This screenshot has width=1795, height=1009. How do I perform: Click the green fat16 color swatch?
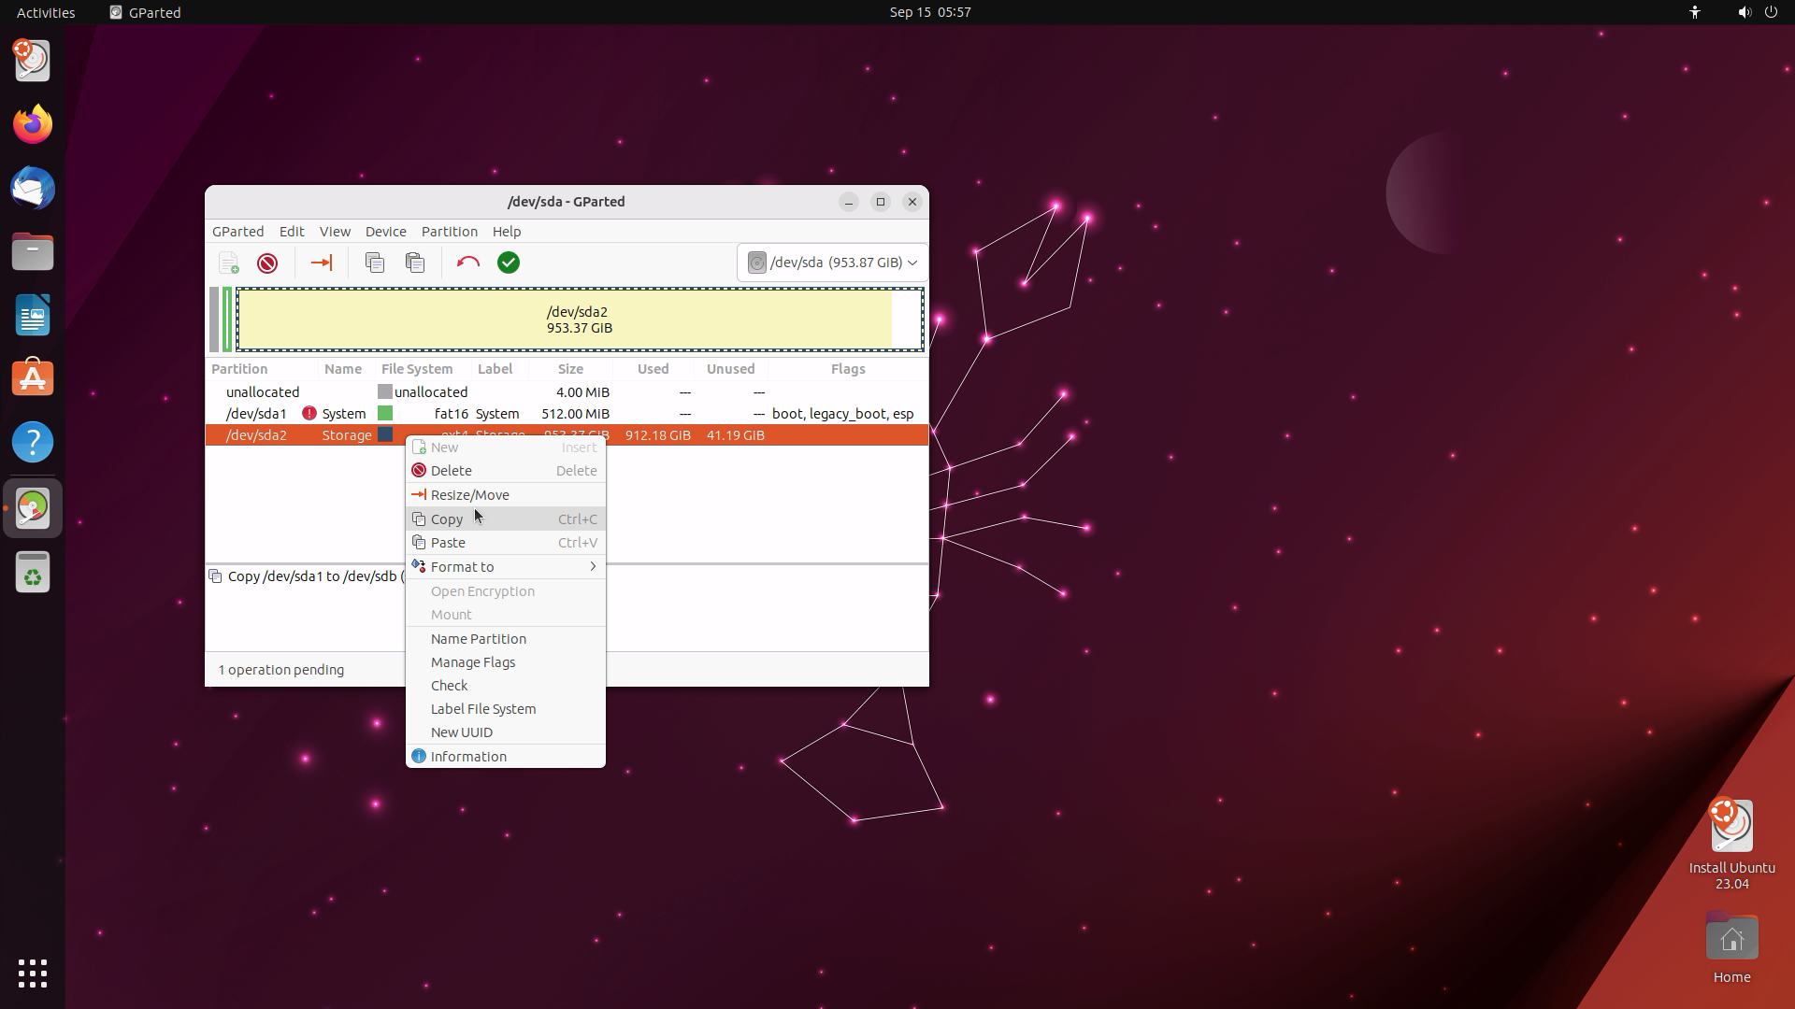pyautogui.click(x=385, y=413)
